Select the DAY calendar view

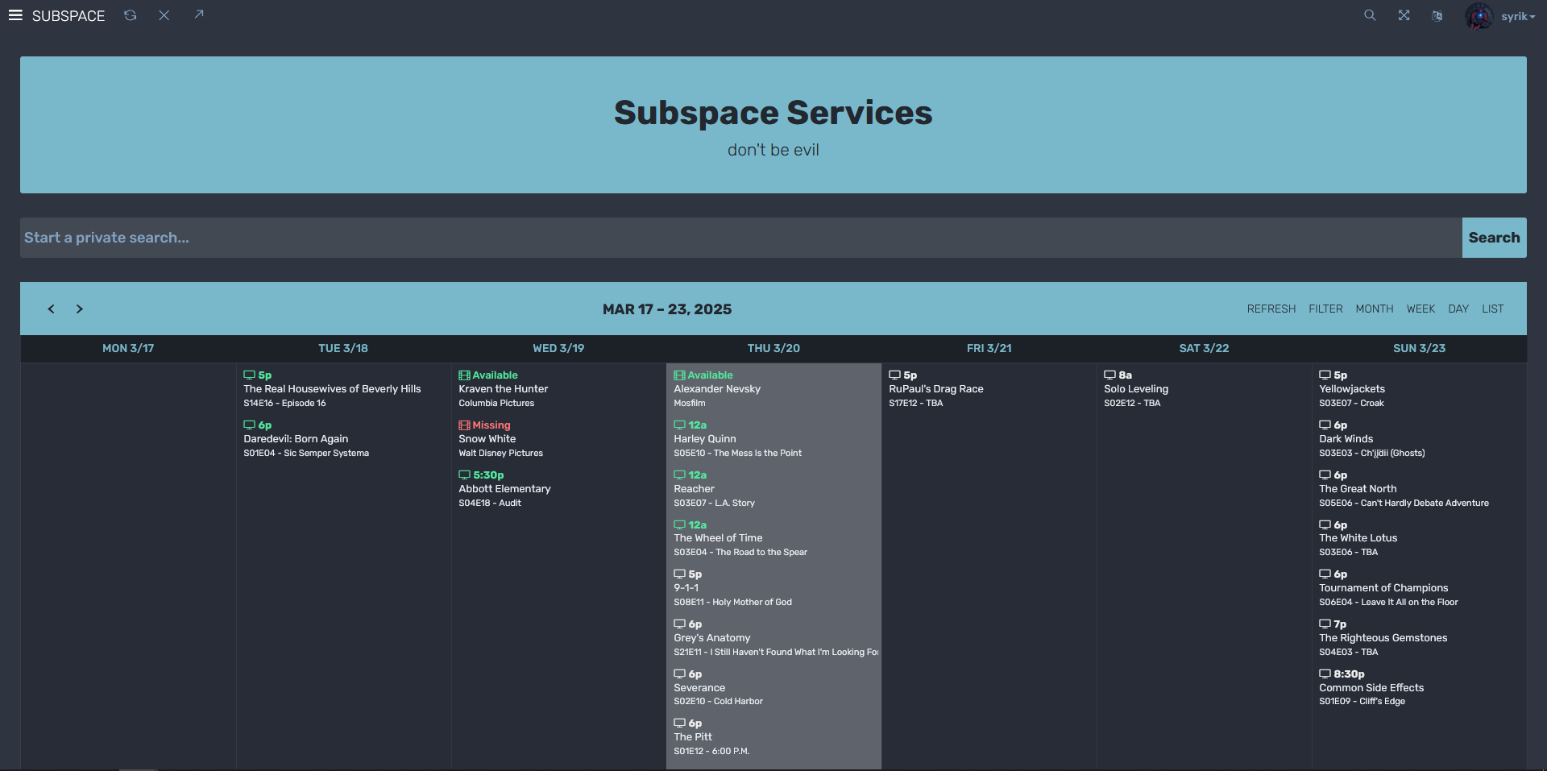tap(1458, 309)
